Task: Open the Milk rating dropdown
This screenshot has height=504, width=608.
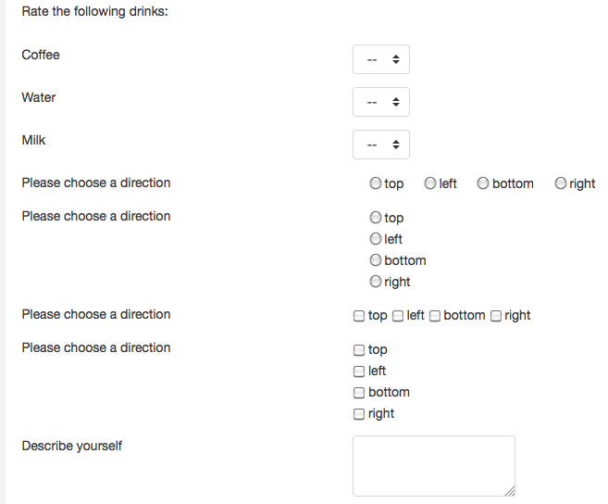Action: tap(380, 145)
